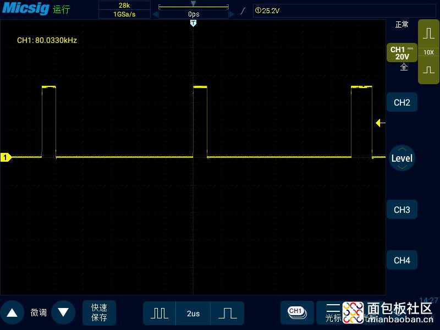Viewport: 440px width, 330px height.
Task: Tap the CH1 channel selector icon at bottom
Action: [296, 312]
